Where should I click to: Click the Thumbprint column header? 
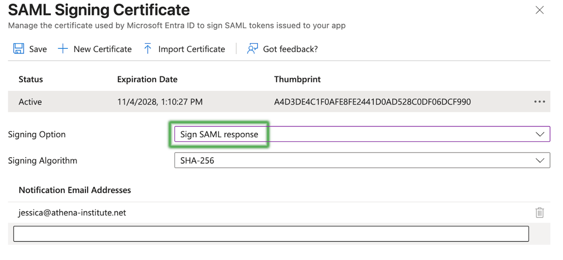tap(297, 79)
